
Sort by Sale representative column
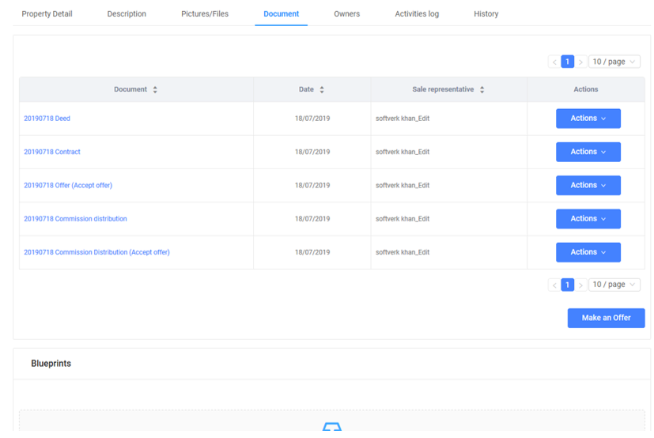(x=482, y=90)
